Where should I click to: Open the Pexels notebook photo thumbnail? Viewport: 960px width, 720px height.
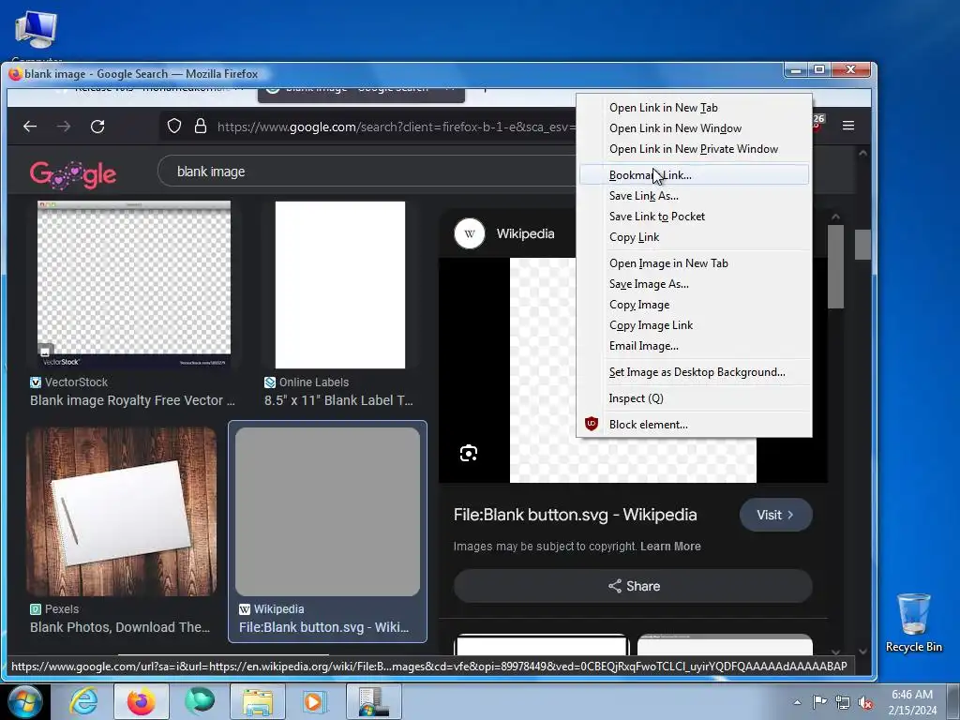pyautogui.click(x=121, y=511)
